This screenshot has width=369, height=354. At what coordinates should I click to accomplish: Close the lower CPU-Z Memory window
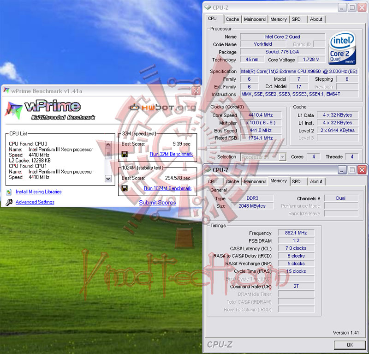coord(362,169)
